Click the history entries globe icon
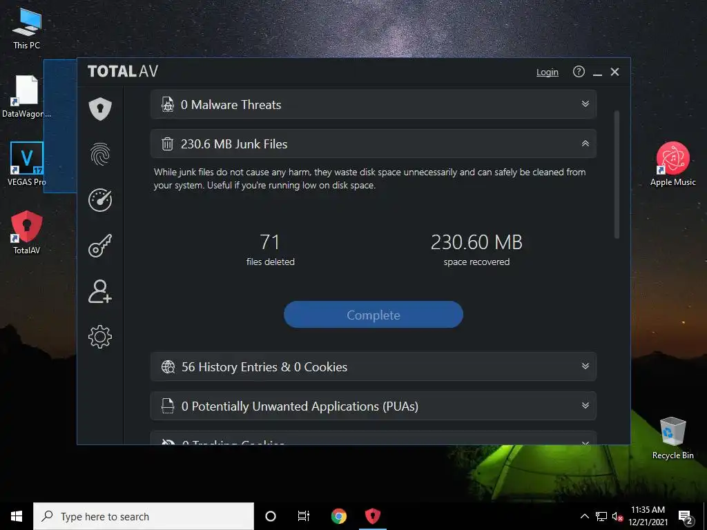707x530 pixels. tap(168, 367)
